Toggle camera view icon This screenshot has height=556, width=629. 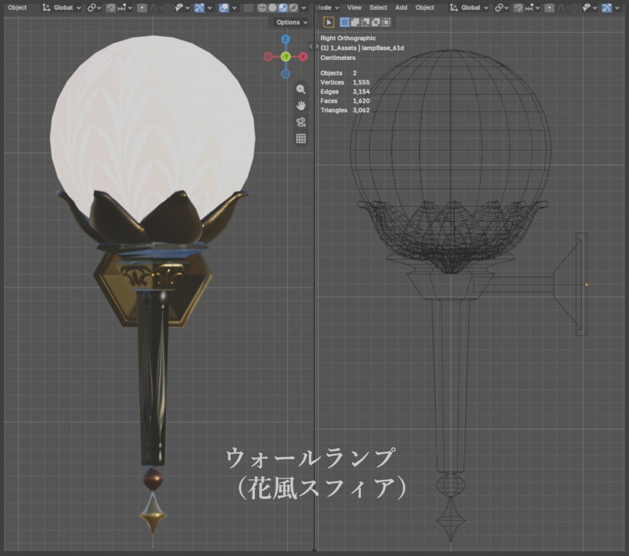point(301,122)
